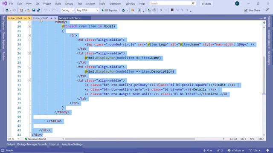Switch to the modified Index.cshtml* tab
The width and height of the screenshot is (273, 153).
coord(41,18)
